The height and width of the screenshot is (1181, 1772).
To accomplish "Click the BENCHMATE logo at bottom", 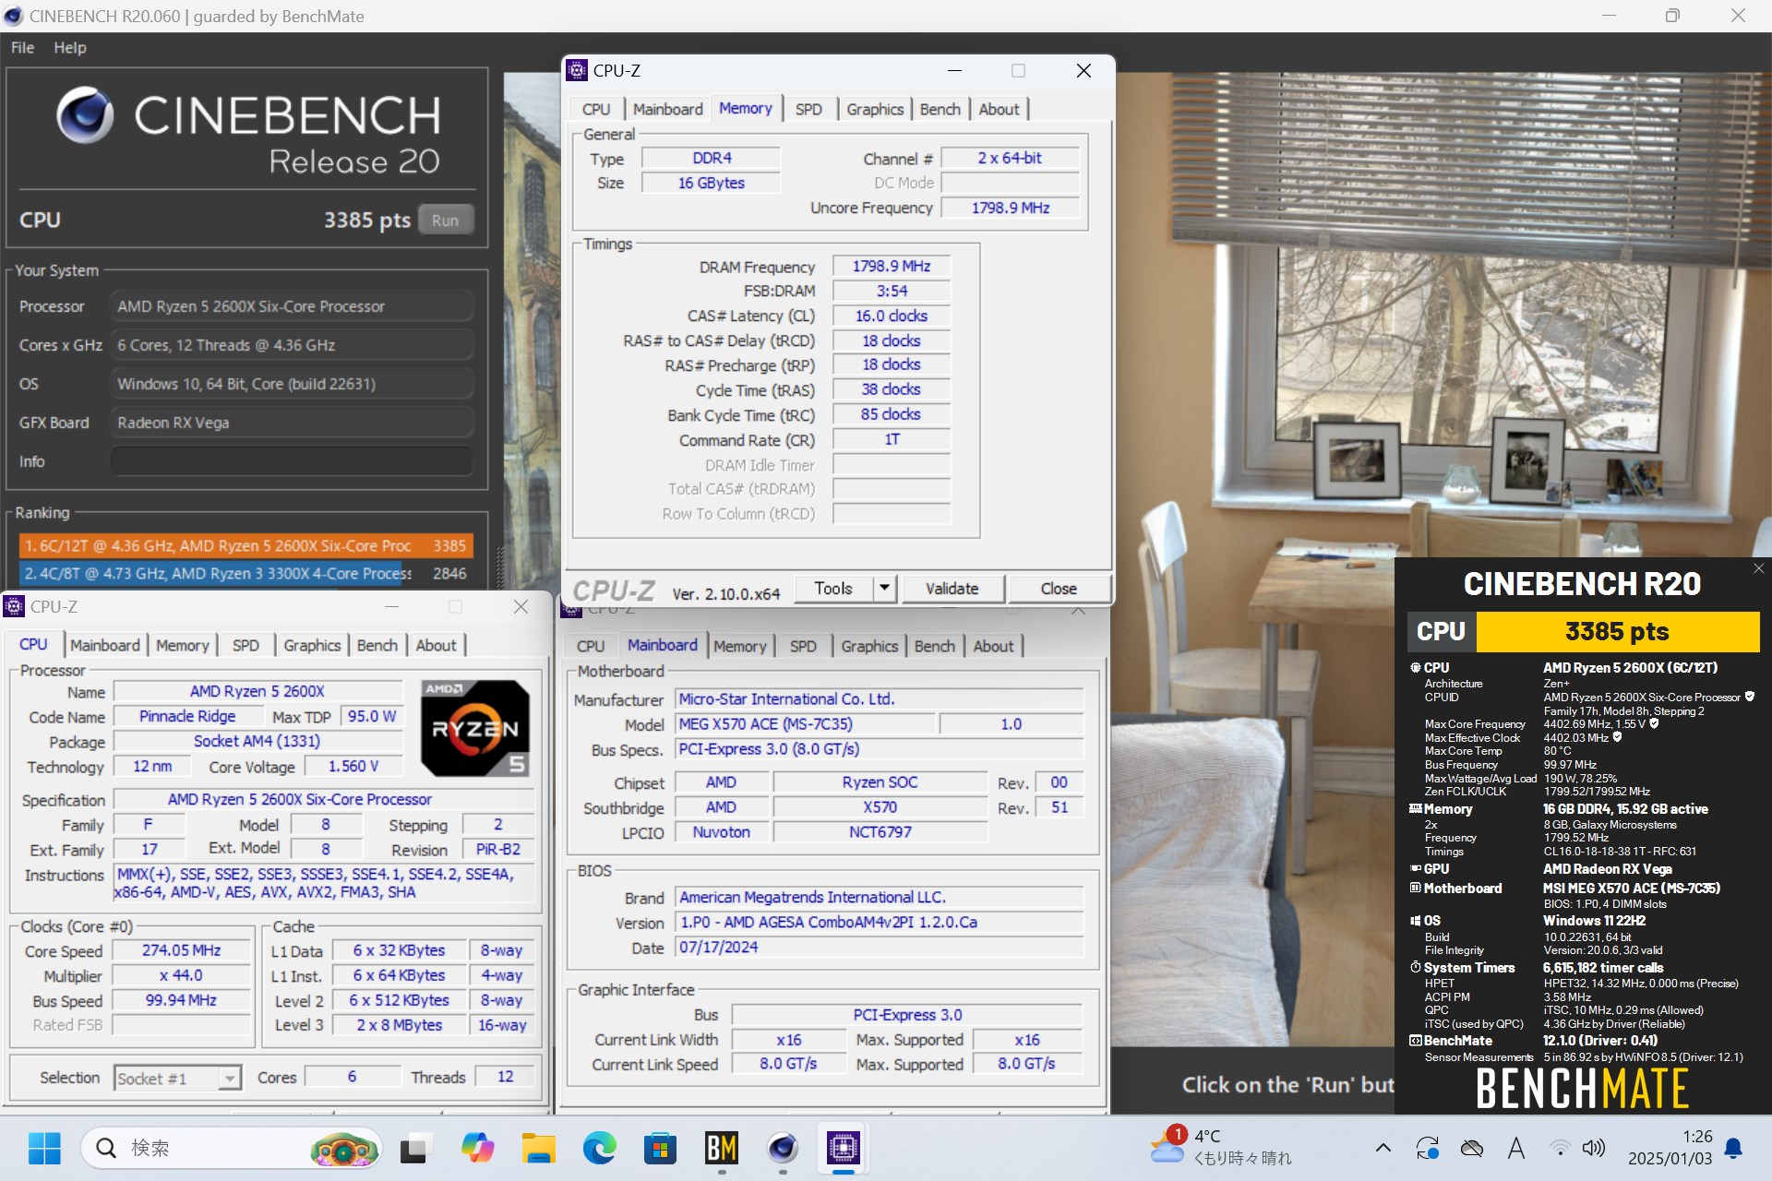I will click(1582, 1089).
